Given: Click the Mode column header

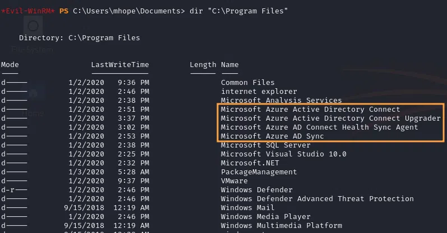Looking at the screenshot, I should (x=10, y=65).
